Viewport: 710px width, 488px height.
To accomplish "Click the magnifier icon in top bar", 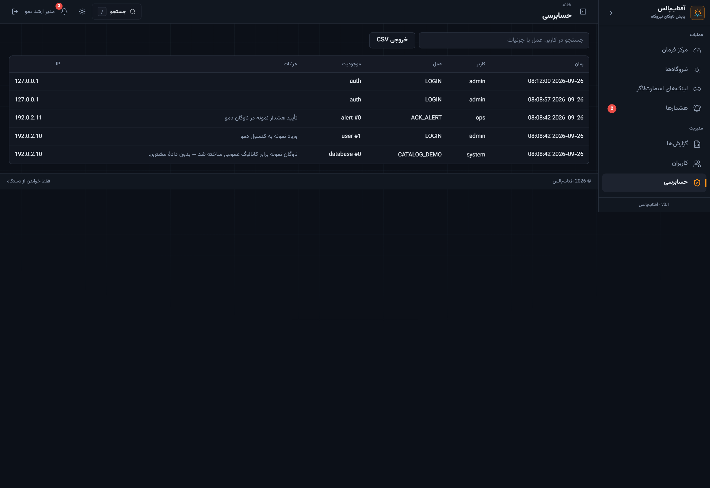I will tap(133, 12).
